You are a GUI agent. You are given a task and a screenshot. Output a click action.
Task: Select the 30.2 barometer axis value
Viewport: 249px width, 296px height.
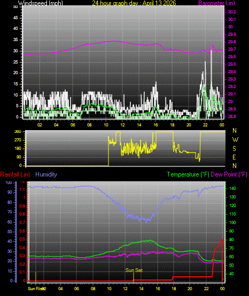point(232,12)
